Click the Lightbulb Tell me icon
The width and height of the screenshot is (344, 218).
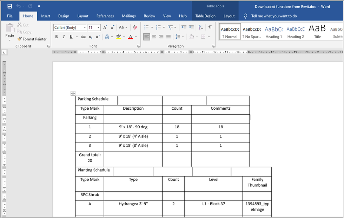(245, 16)
